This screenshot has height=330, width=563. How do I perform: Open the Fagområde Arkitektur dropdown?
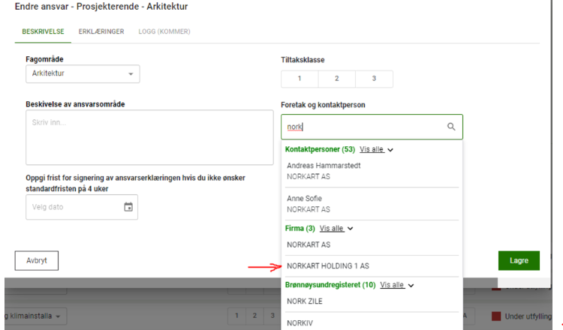[83, 73]
